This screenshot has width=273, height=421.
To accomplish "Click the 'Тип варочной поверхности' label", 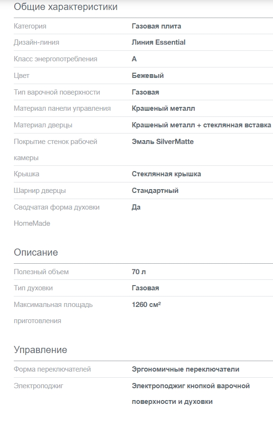I will [57, 92].
